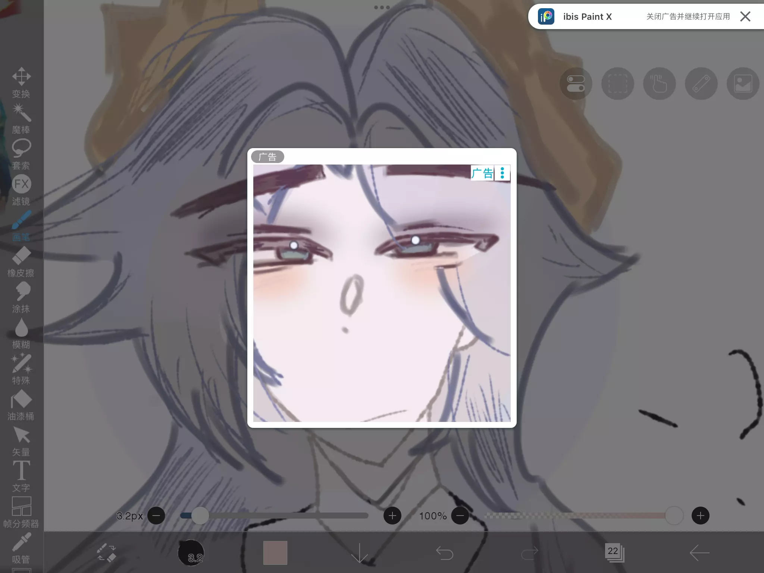Screen dimensions: 764x573
Task: Open the layers panel showing 22
Action: point(614,552)
